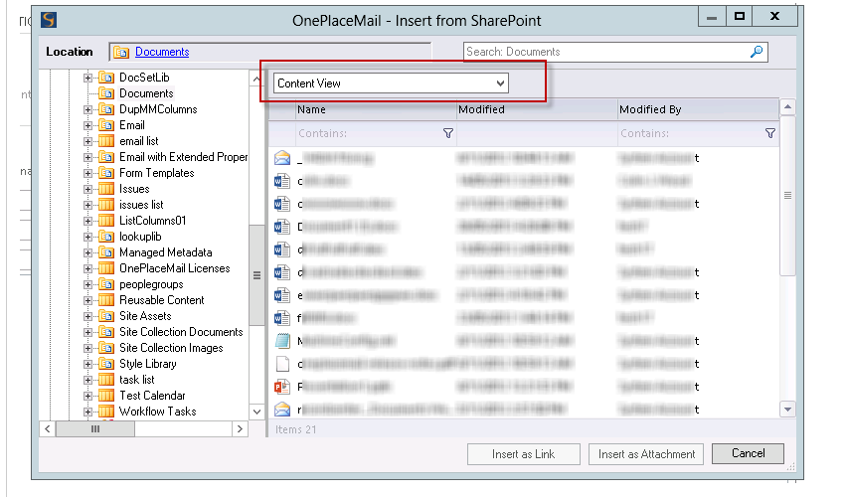Expand the Reusable Content node
This screenshot has width=845, height=497.
[87, 300]
